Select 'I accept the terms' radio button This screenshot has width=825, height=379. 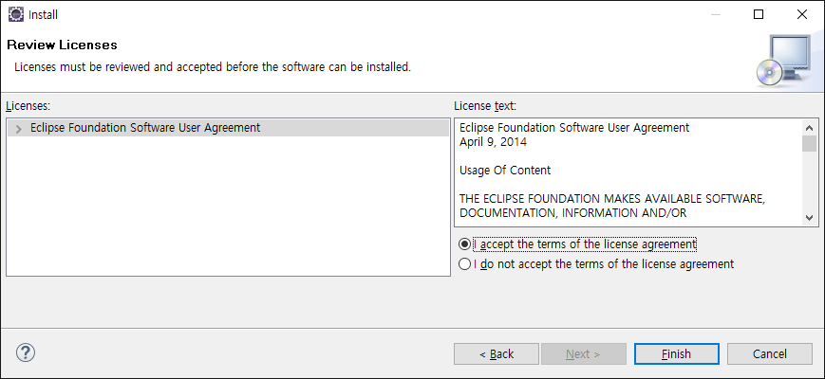[x=464, y=244]
